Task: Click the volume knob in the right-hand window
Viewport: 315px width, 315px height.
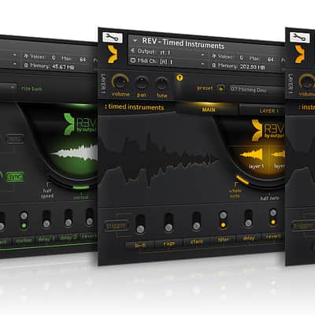Action: [307, 82]
